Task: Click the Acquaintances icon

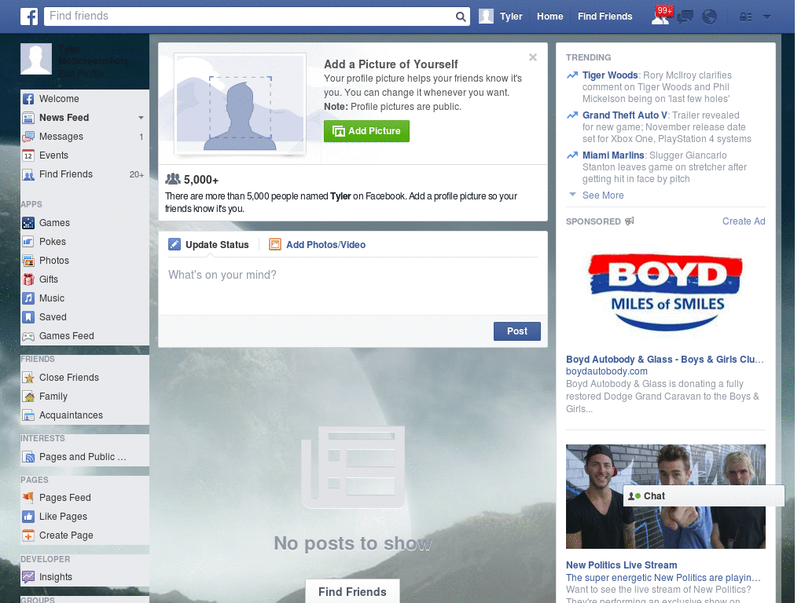Action: pos(28,415)
